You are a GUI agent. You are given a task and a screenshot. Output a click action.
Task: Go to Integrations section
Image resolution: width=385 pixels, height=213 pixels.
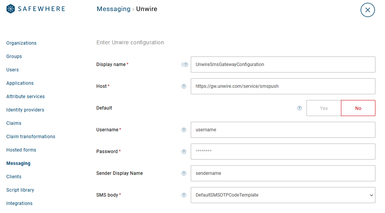click(x=20, y=203)
